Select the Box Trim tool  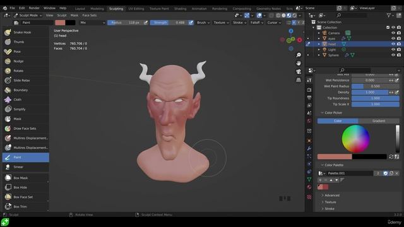tap(25, 206)
